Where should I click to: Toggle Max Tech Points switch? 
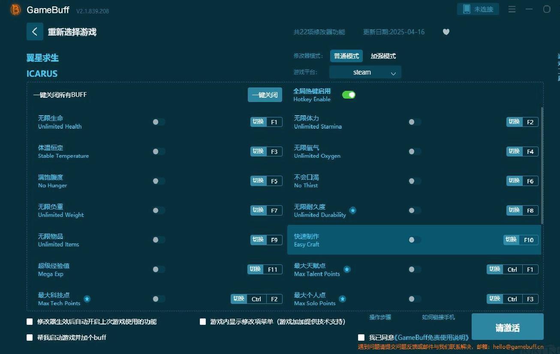159,299
